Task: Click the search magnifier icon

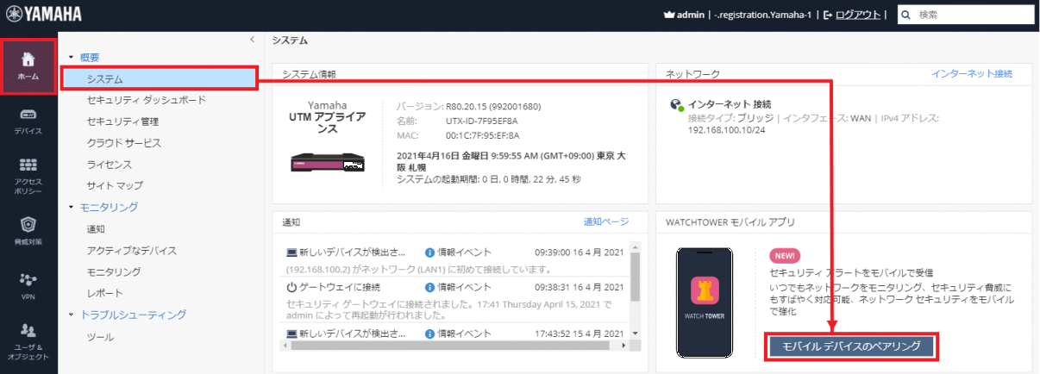Action: pos(905,15)
